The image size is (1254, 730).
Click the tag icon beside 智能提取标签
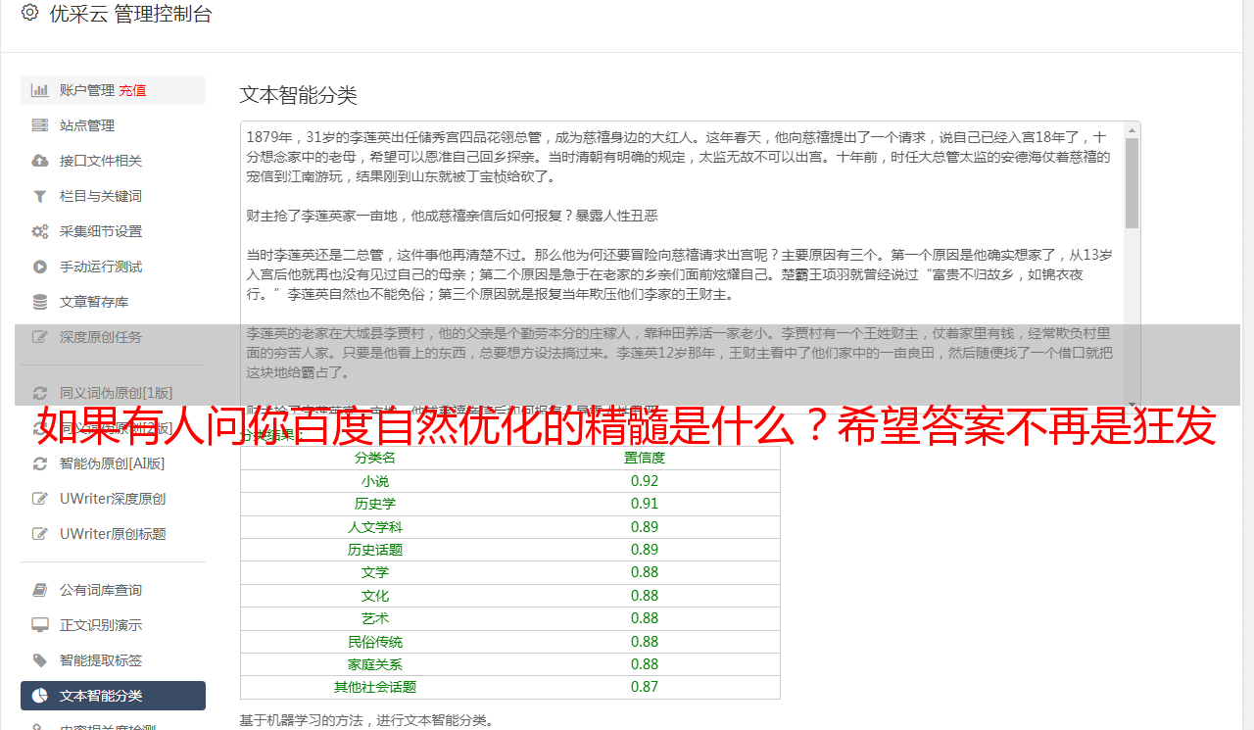40,660
